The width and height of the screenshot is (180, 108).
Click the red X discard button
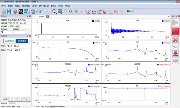pos(175,40)
